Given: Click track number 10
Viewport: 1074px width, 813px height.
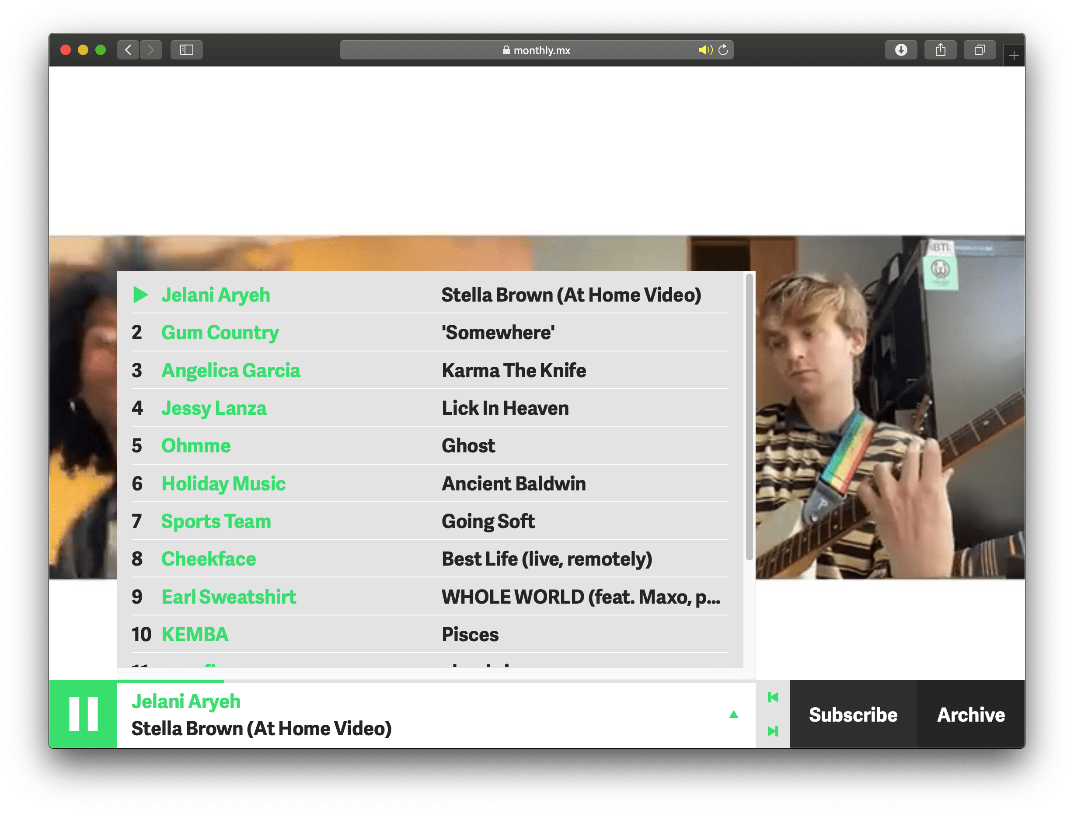Looking at the screenshot, I should click(141, 634).
